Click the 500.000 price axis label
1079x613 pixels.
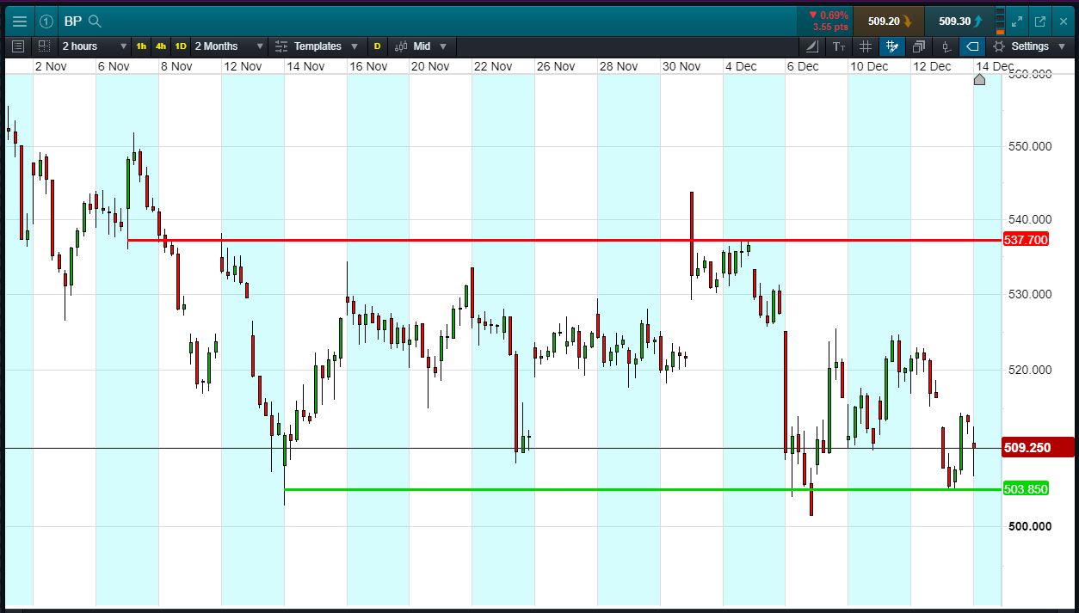pos(1029,526)
